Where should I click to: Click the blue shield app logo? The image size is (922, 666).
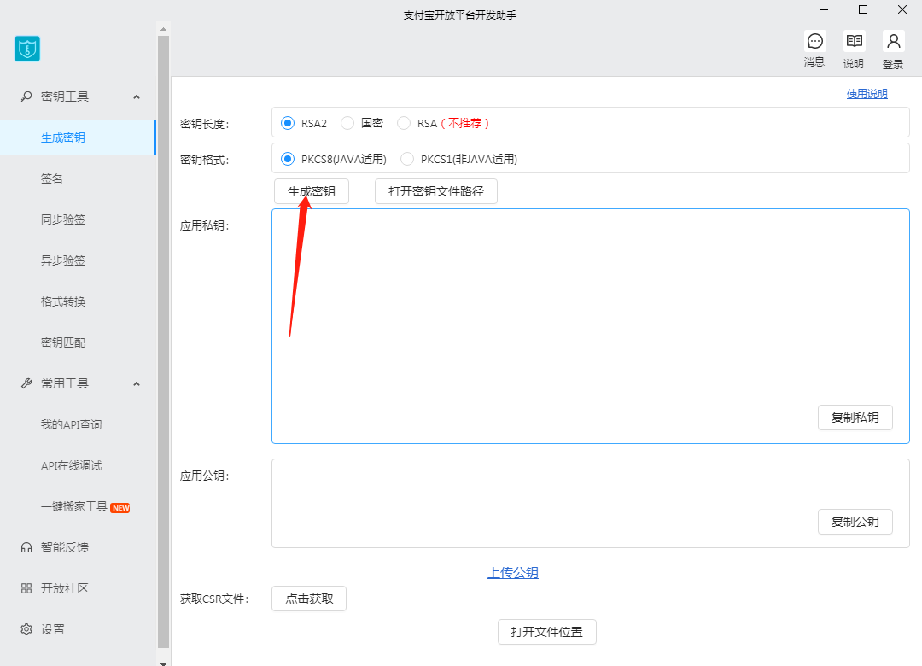[x=27, y=49]
